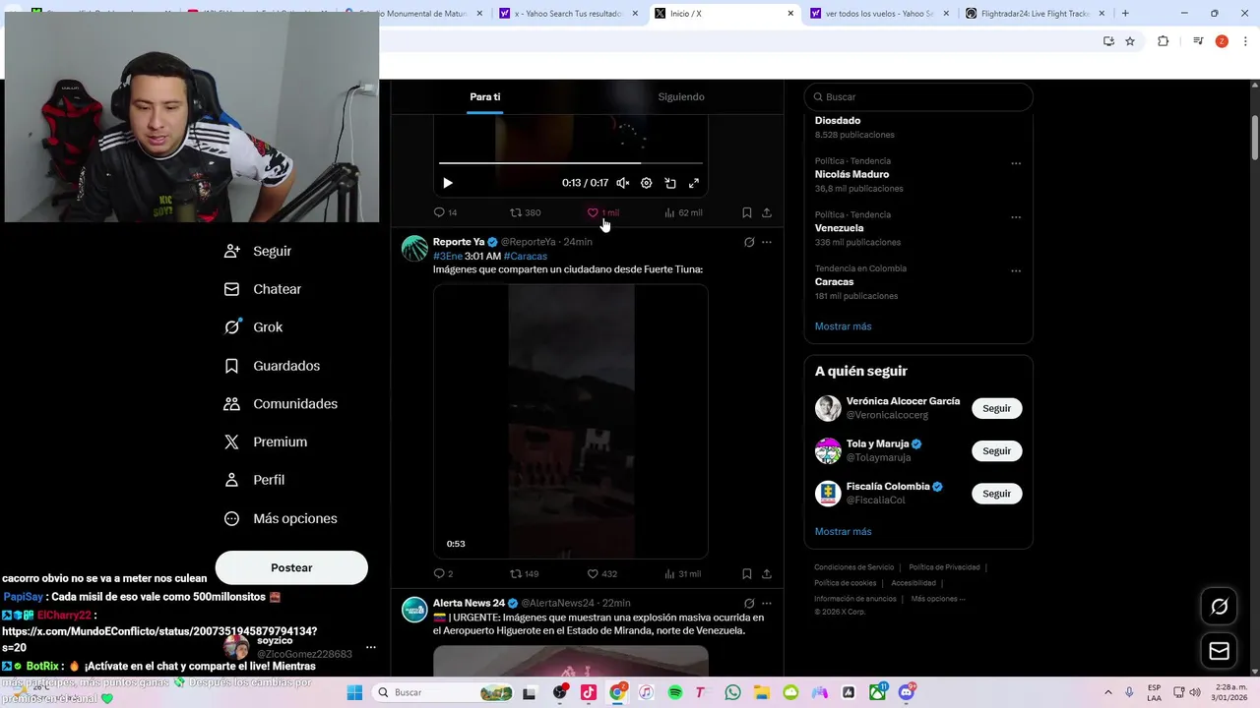Ask Grok about the Reporte Ya post

click(x=749, y=242)
